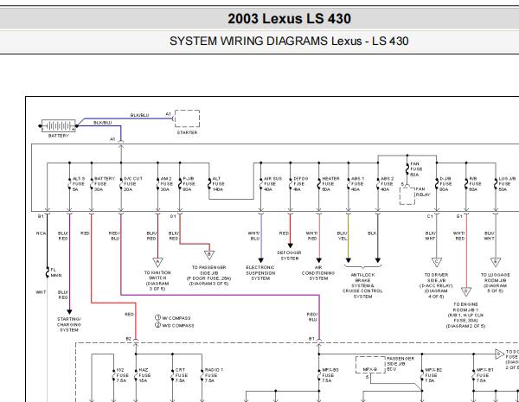Click the 'DEFOGGER SYSTEM' label
The width and height of the screenshot is (519, 402).
(290, 255)
